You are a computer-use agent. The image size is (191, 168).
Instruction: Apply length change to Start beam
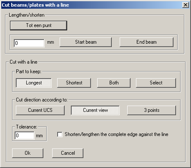85,42
